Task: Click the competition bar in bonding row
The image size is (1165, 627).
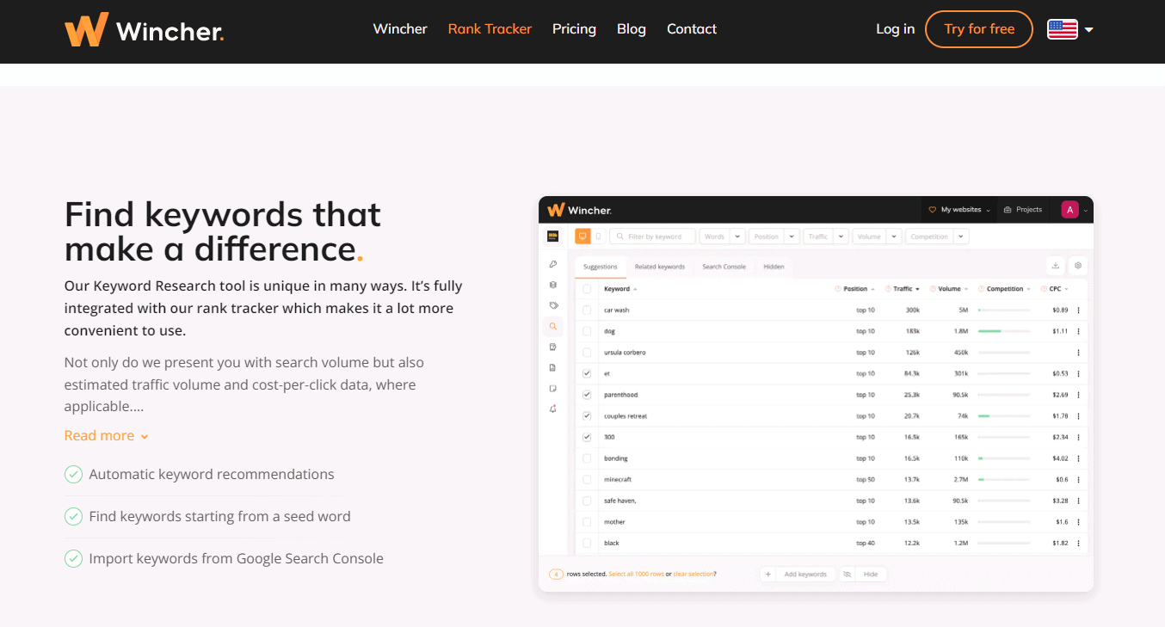Action: [x=1004, y=458]
